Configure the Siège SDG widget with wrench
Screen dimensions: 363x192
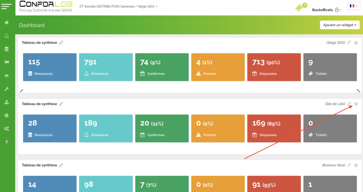click(x=349, y=43)
